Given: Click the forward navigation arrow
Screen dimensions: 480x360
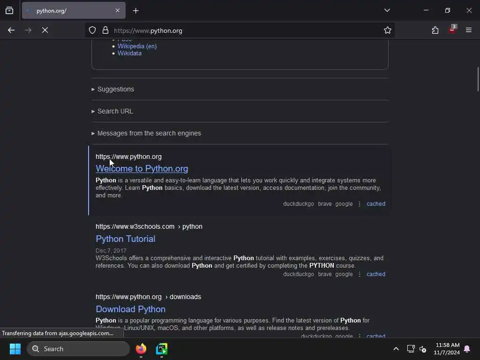Looking at the screenshot, I should point(28,30).
